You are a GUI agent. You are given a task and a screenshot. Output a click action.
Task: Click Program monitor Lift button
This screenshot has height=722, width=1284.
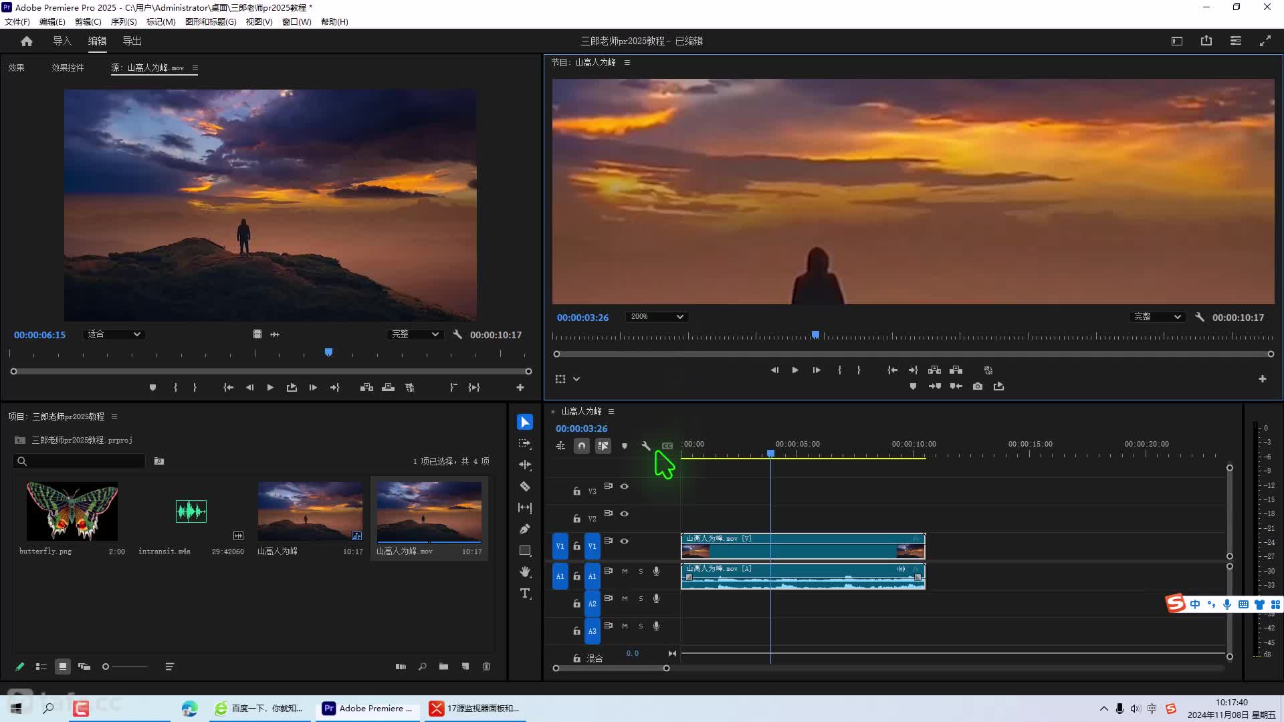pyautogui.click(x=935, y=370)
